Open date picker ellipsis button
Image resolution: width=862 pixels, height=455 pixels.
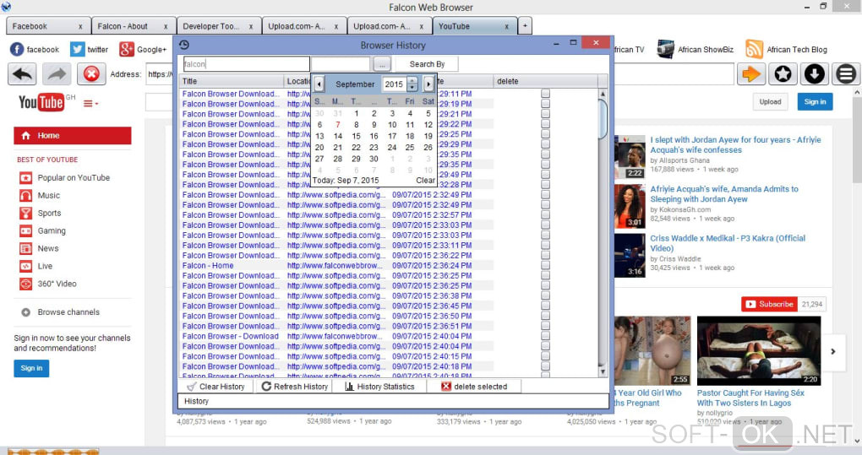click(x=382, y=64)
